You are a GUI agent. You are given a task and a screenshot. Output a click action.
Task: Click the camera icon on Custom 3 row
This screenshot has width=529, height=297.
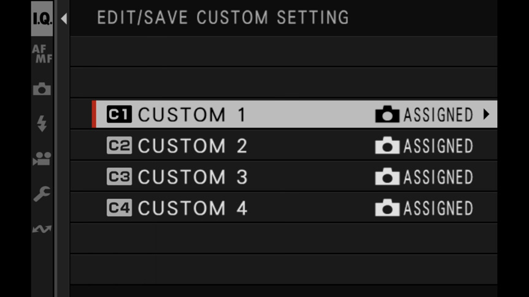387,176
